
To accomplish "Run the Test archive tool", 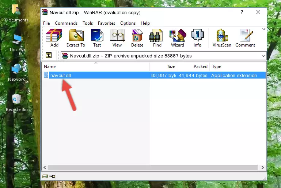I will click(x=97, y=38).
